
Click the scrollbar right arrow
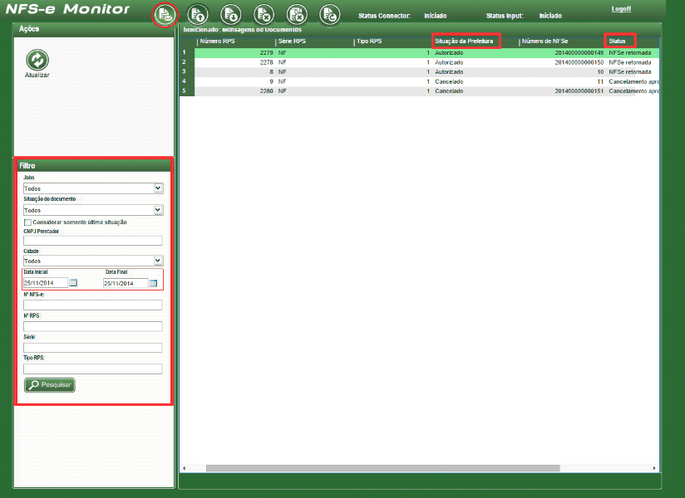pyautogui.click(x=654, y=468)
